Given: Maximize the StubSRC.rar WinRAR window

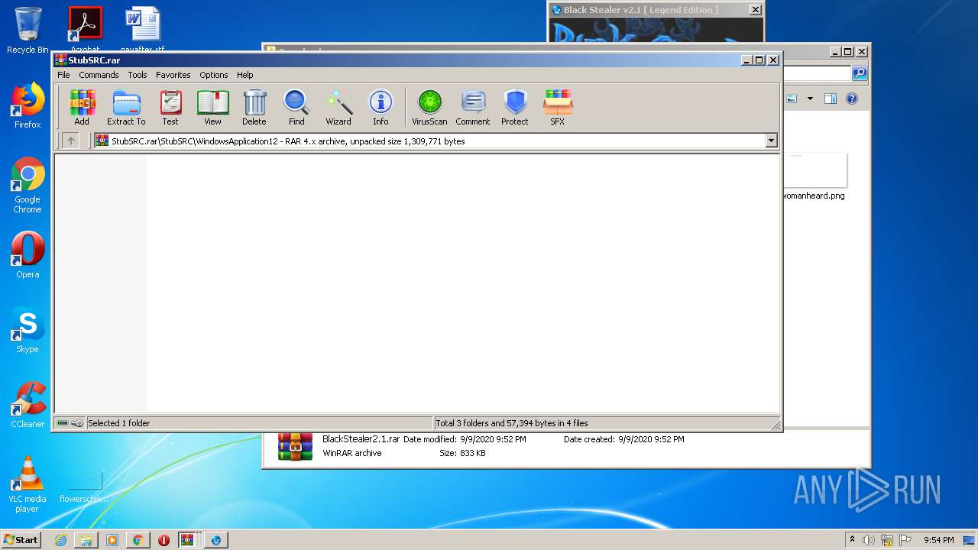Looking at the screenshot, I should click(x=759, y=60).
